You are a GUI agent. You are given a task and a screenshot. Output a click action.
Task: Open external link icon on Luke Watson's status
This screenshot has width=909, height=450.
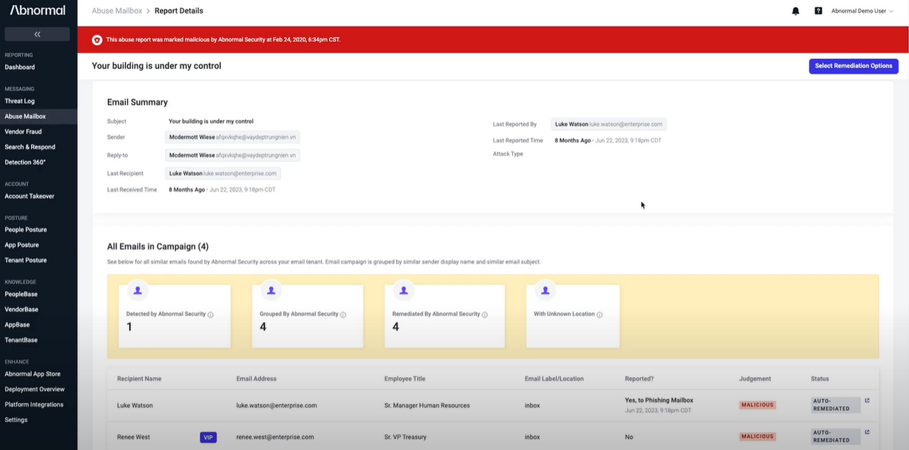(866, 400)
